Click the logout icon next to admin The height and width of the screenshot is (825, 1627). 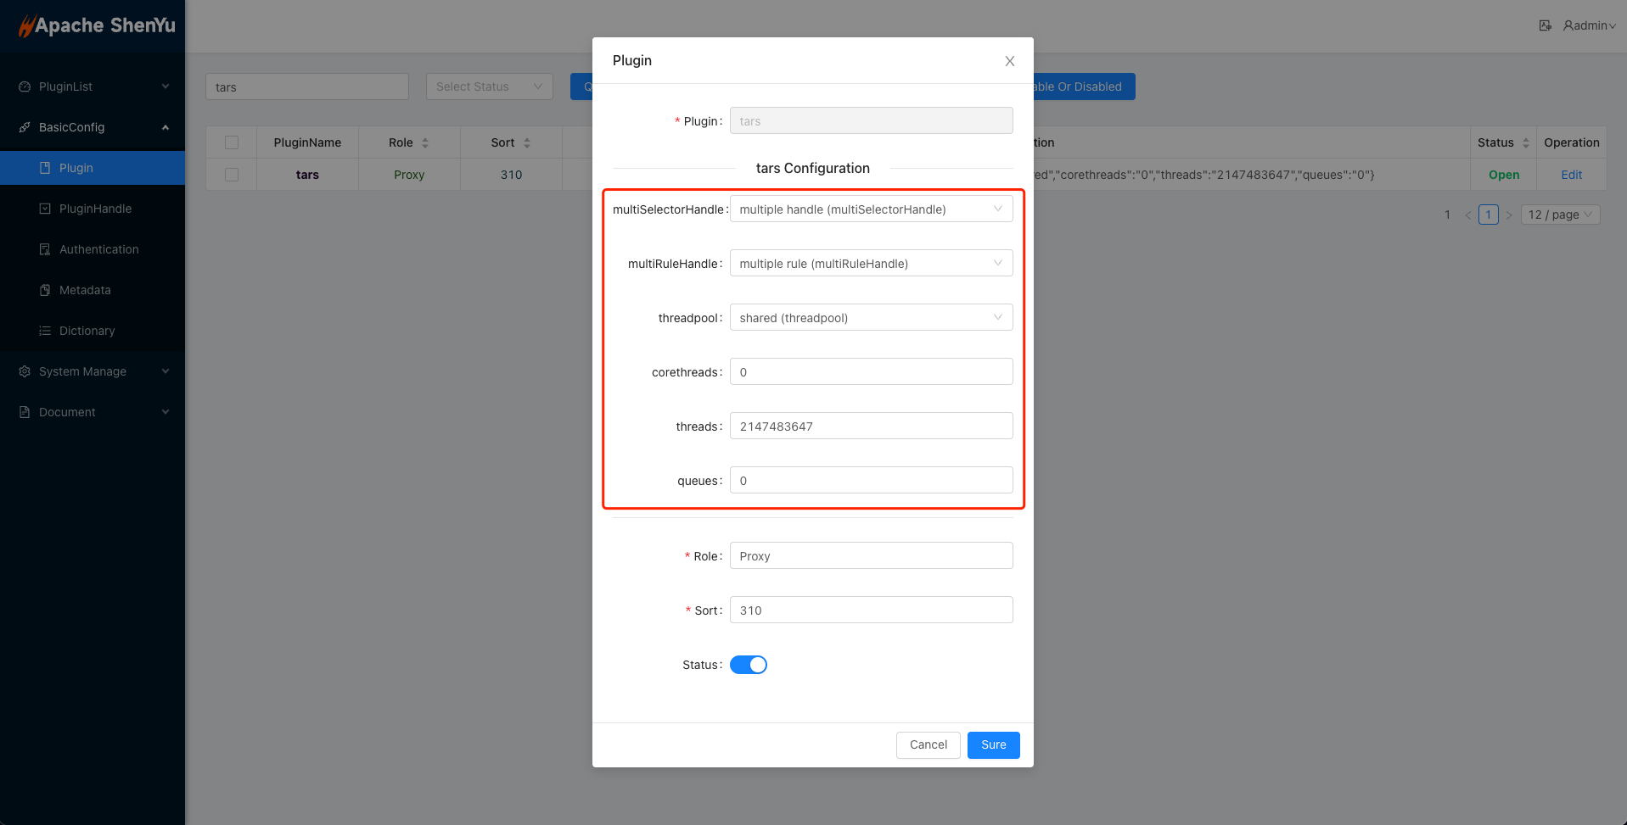pos(1545,25)
